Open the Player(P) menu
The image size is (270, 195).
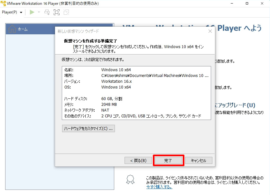click(x=12, y=12)
